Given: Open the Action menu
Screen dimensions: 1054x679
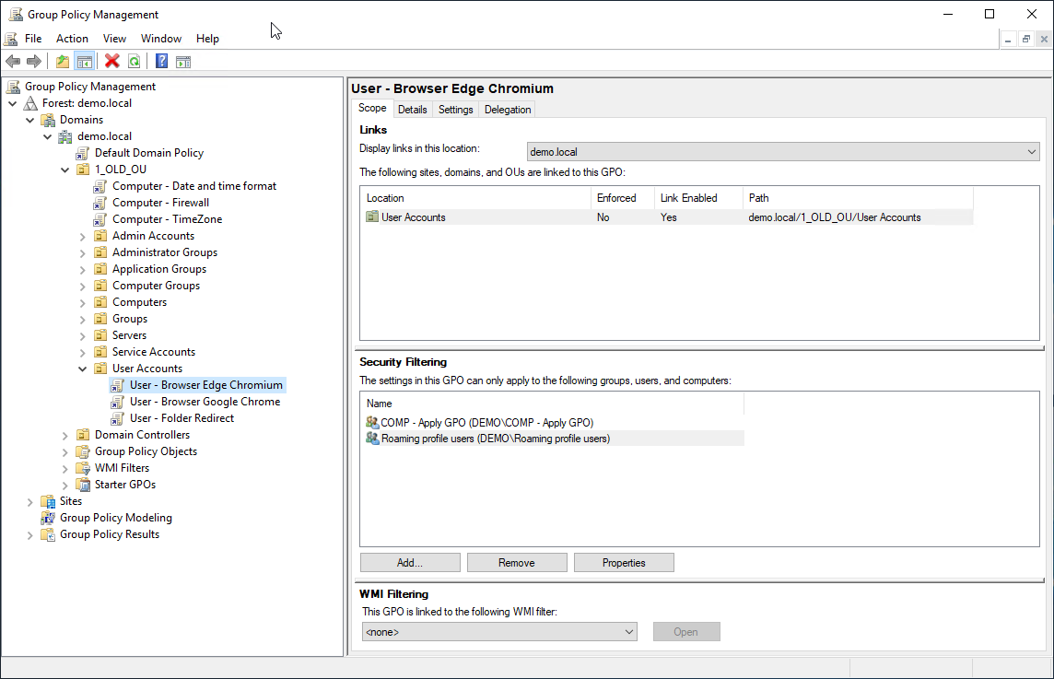Looking at the screenshot, I should point(72,39).
